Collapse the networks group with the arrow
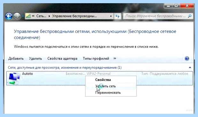198x117 pixels. click(190, 67)
